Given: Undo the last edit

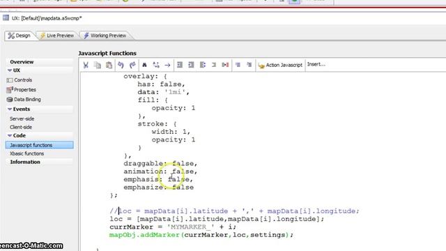Looking at the screenshot, I should [x=121, y=65].
